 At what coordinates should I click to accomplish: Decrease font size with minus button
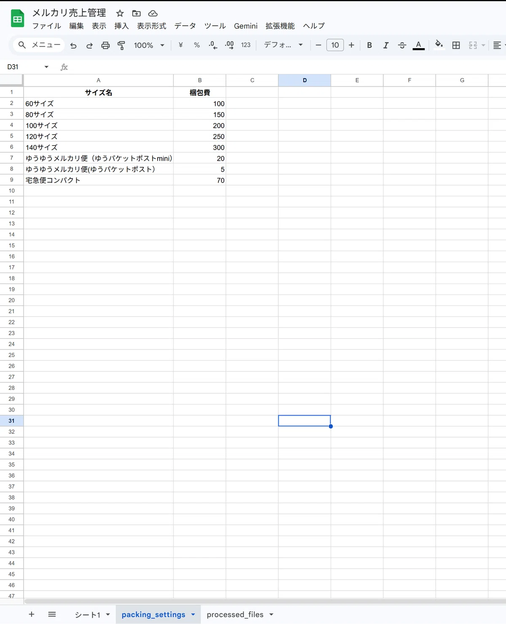[x=318, y=45]
